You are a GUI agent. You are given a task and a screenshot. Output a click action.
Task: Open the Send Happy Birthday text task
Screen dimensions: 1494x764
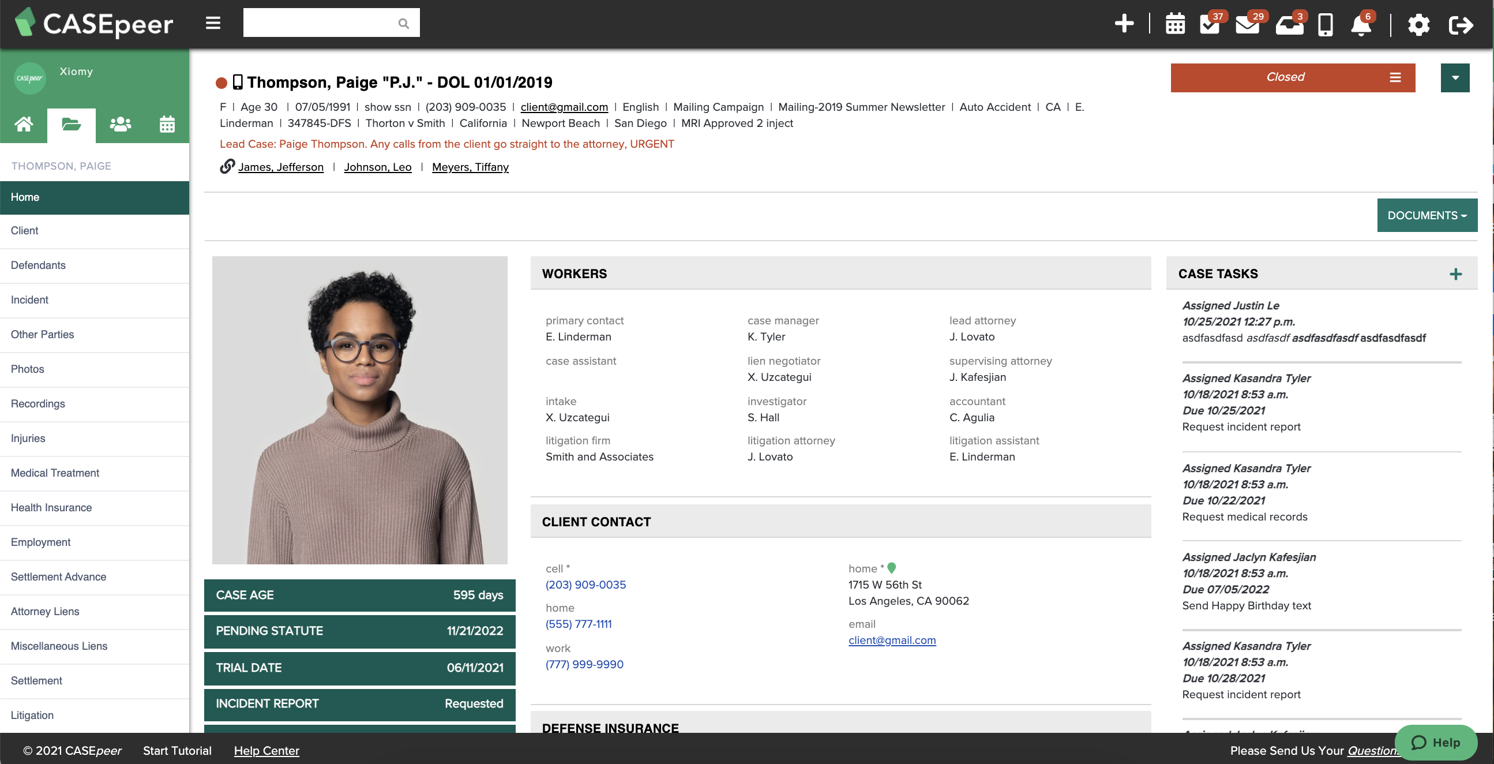(x=1247, y=606)
